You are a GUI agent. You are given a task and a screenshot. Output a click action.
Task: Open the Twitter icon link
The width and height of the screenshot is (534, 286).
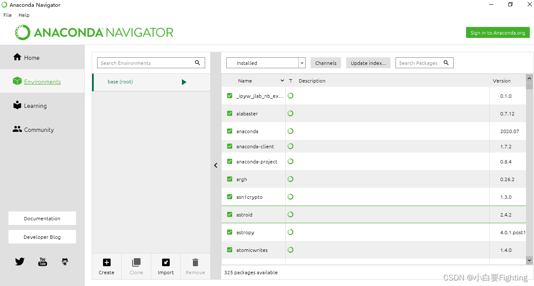(x=20, y=262)
